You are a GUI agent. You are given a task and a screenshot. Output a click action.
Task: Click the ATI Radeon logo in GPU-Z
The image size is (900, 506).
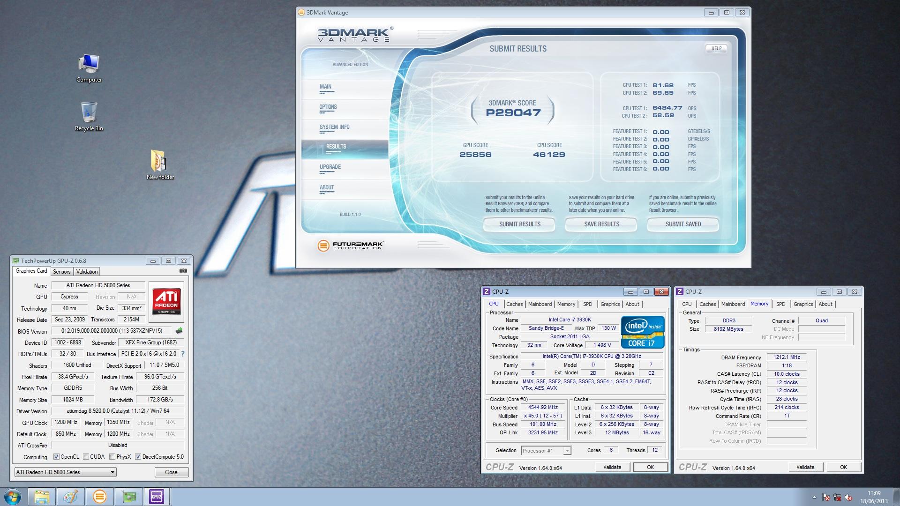point(166,302)
